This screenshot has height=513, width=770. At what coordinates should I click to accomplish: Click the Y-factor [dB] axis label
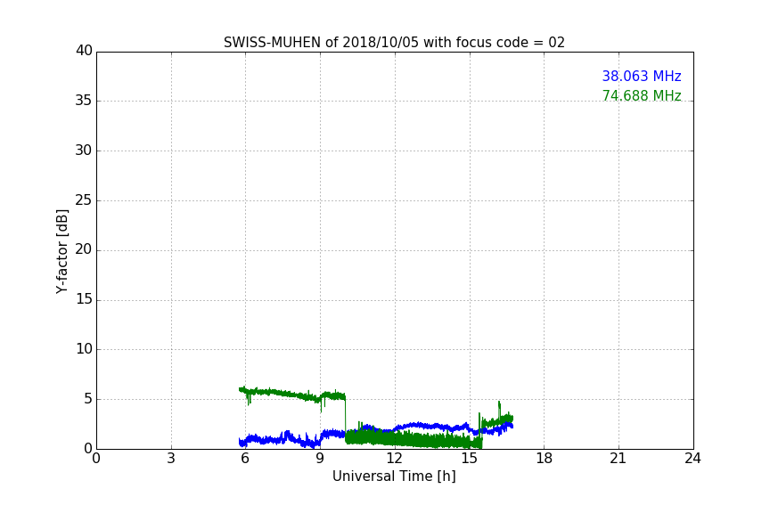coord(61,251)
